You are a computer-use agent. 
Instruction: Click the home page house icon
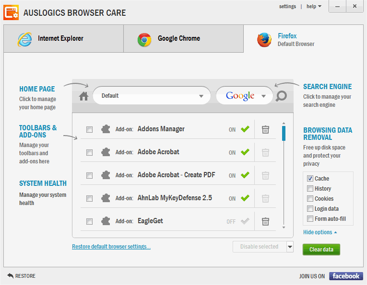(83, 96)
